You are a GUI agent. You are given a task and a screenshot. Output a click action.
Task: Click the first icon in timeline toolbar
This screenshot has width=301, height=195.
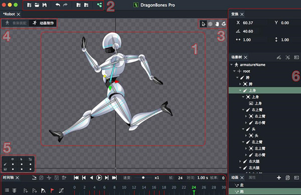[34, 178]
